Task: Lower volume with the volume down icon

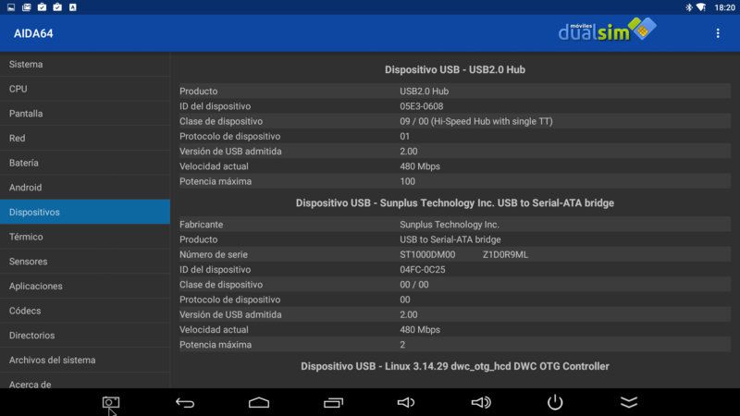Action: point(406,402)
